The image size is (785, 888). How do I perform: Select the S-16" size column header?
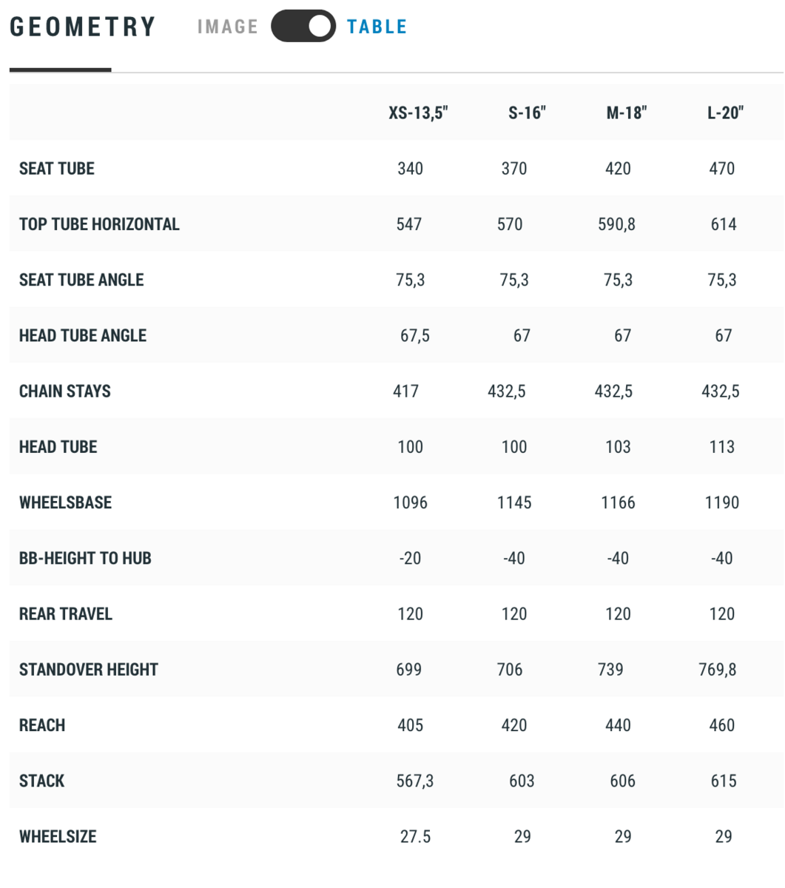point(527,113)
